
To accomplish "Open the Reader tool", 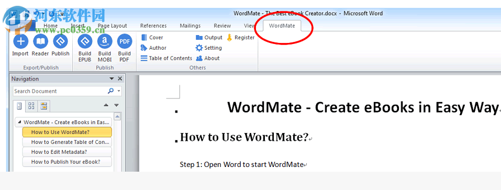I will coord(40,46).
